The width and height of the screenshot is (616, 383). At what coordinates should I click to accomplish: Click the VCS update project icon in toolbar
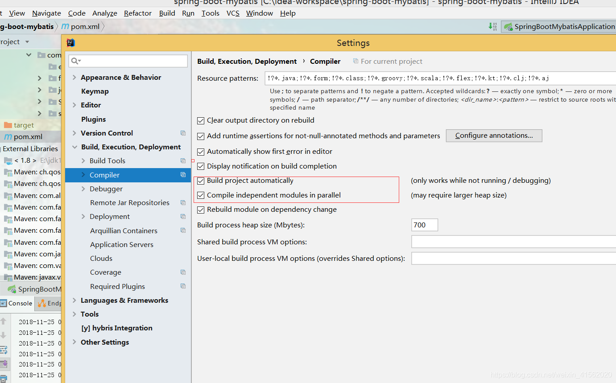[493, 27]
